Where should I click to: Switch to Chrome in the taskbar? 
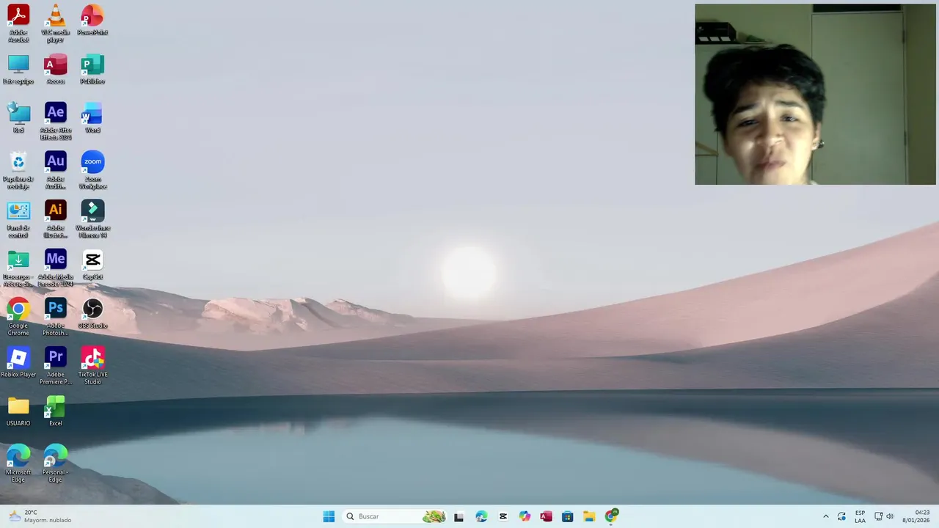coord(611,516)
